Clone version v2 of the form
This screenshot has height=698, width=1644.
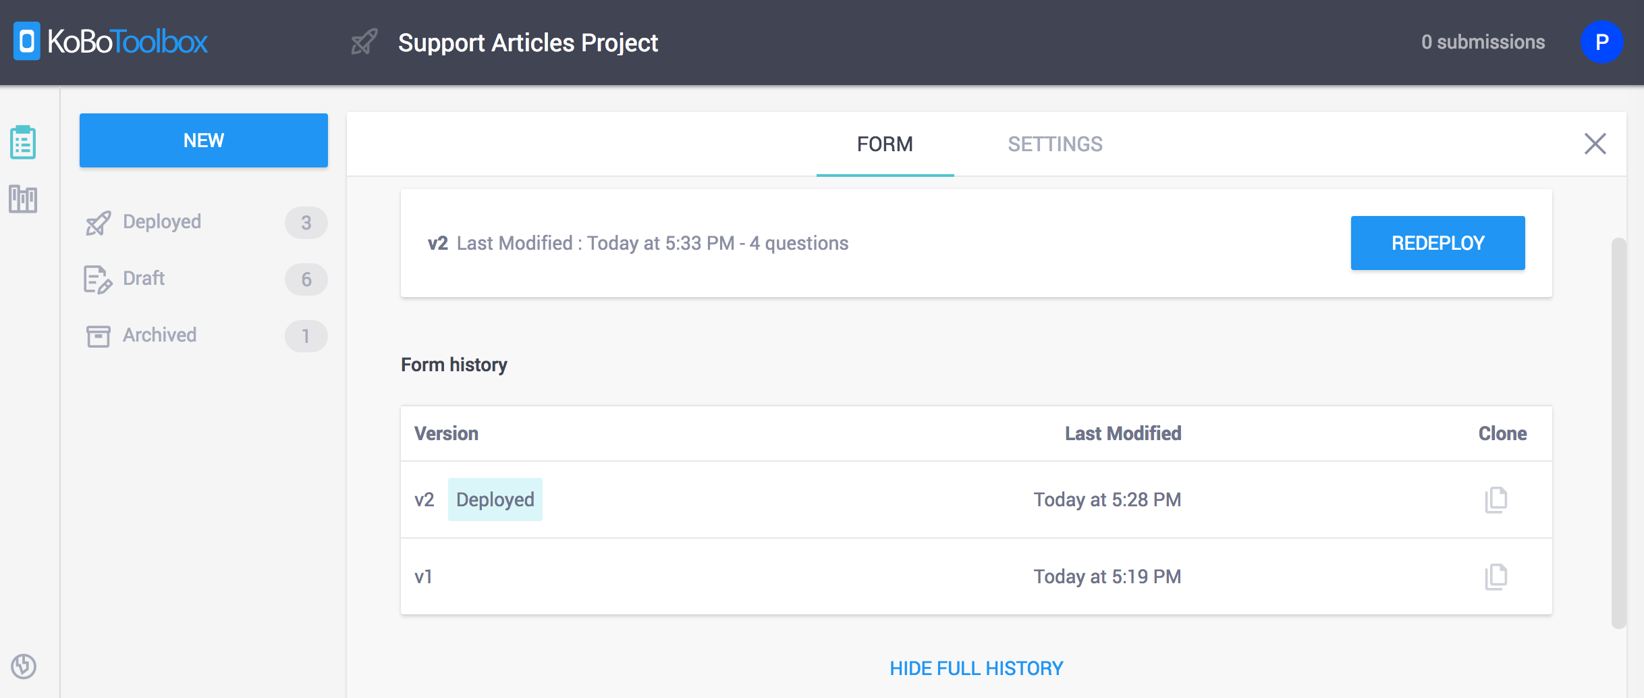coord(1496,500)
